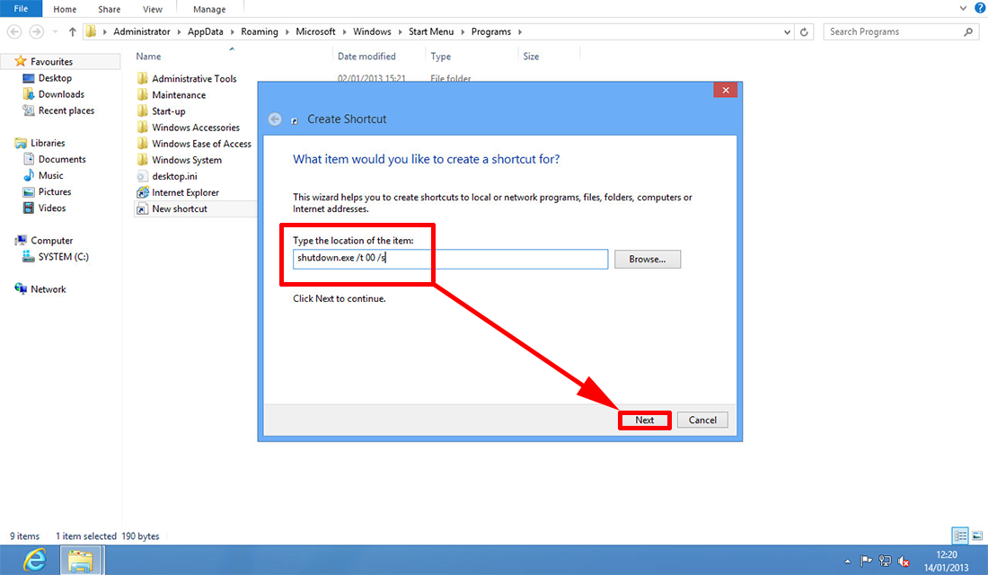988x575 pixels.
Task: Click the Up one level arrow
Action: [x=73, y=31]
